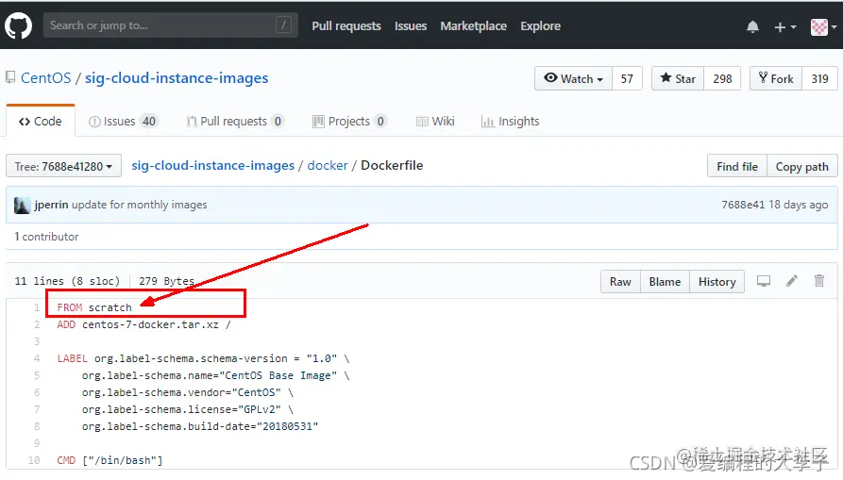Navigate to docker folder breadcrumb
The image size is (843, 480).
point(328,165)
